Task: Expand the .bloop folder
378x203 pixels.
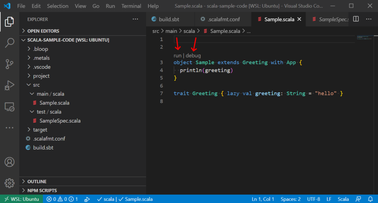Action: pos(41,49)
